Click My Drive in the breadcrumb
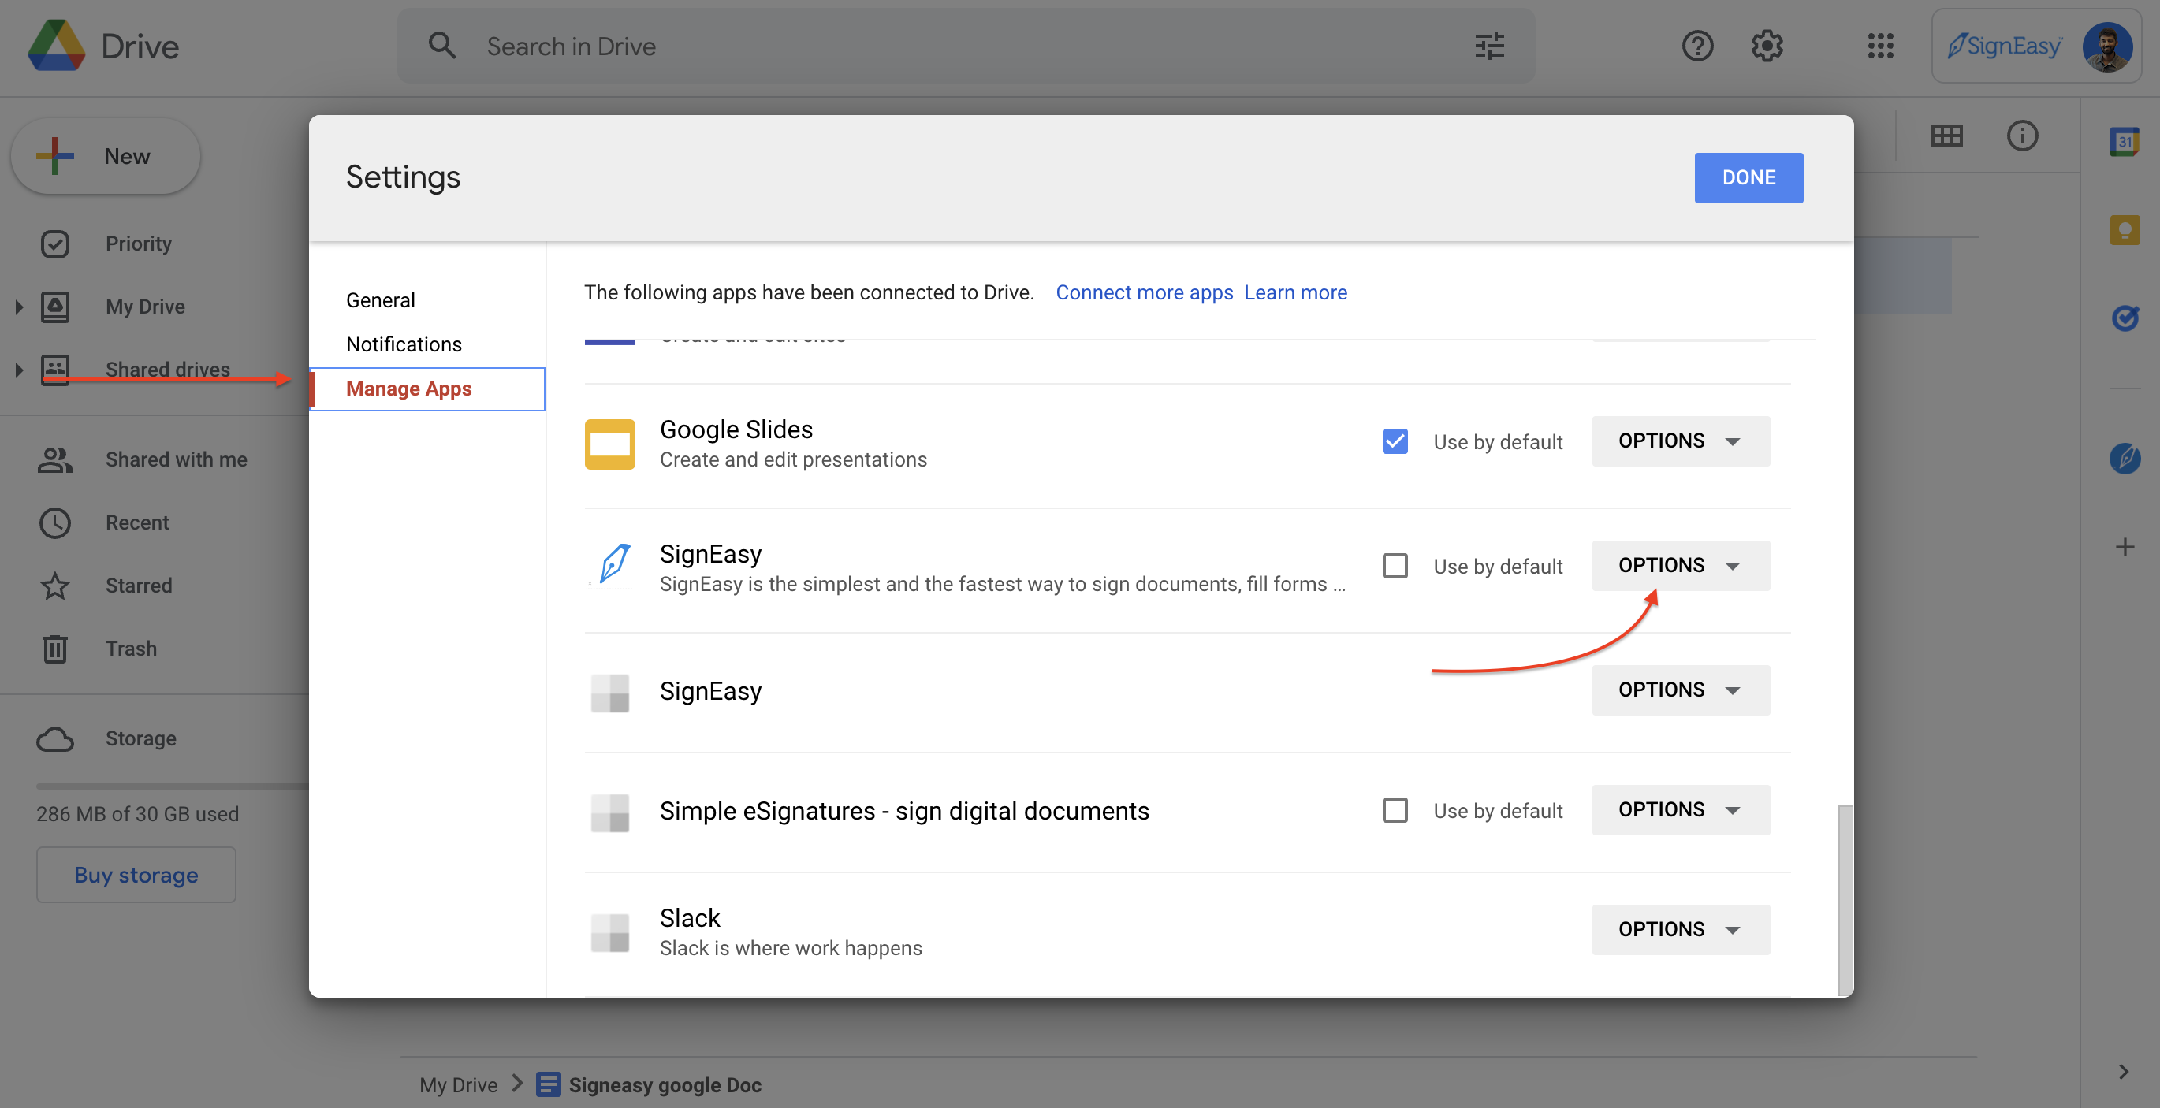The image size is (2160, 1108). point(458,1084)
